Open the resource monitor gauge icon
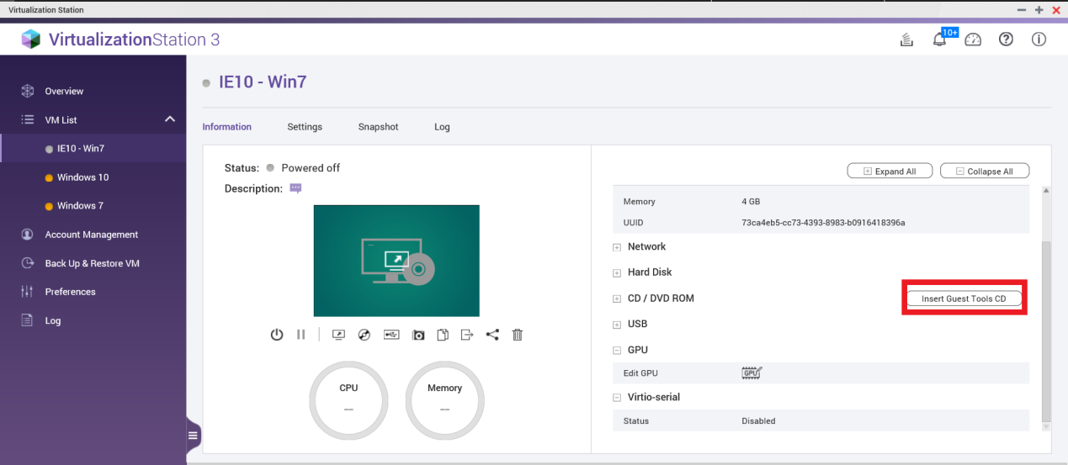This screenshot has height=465, width=1068. tap(973, 40)
